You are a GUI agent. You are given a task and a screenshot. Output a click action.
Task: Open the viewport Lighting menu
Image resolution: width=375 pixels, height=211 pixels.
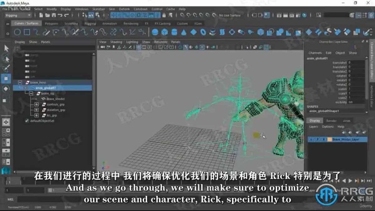[x=132, y=42]
